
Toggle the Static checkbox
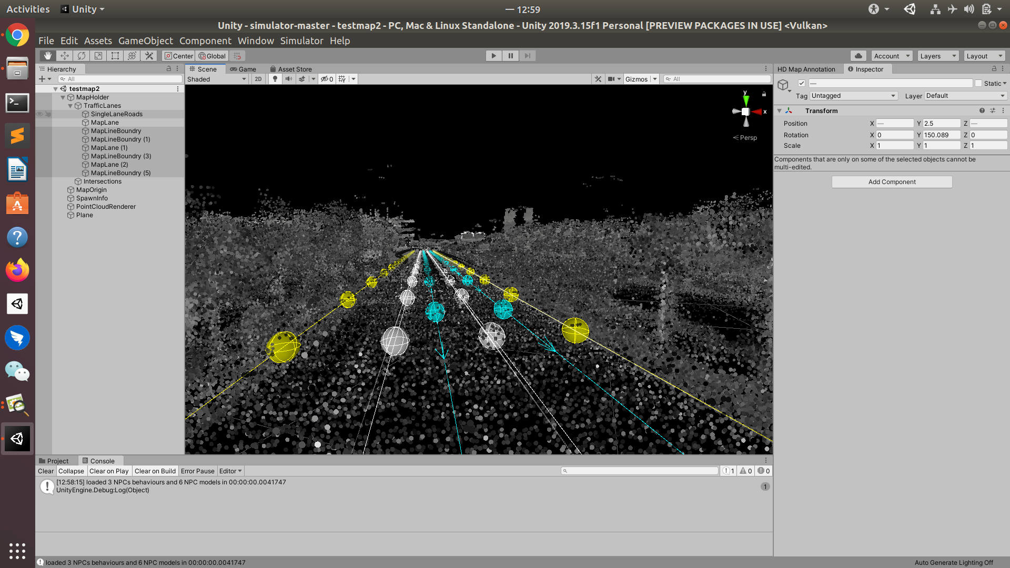[x=978, y=83]
